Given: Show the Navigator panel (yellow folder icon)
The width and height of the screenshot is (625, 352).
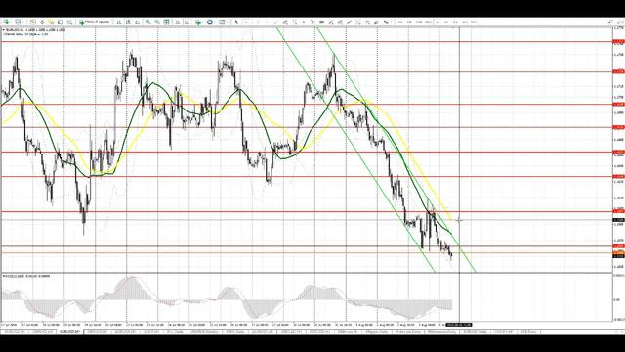Looking at the screenshot, I should coord(52,22).
